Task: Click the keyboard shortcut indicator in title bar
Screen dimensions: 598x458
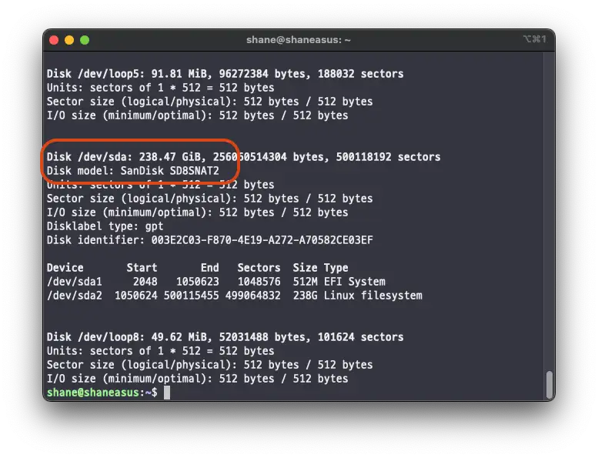Action: coord(535,39)
